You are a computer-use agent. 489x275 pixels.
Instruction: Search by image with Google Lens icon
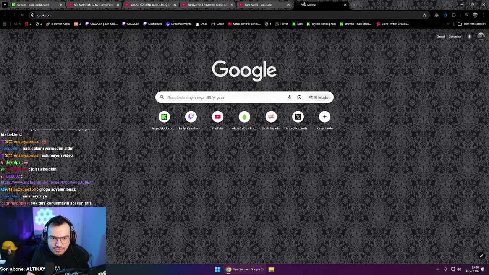tap(299, 97)
